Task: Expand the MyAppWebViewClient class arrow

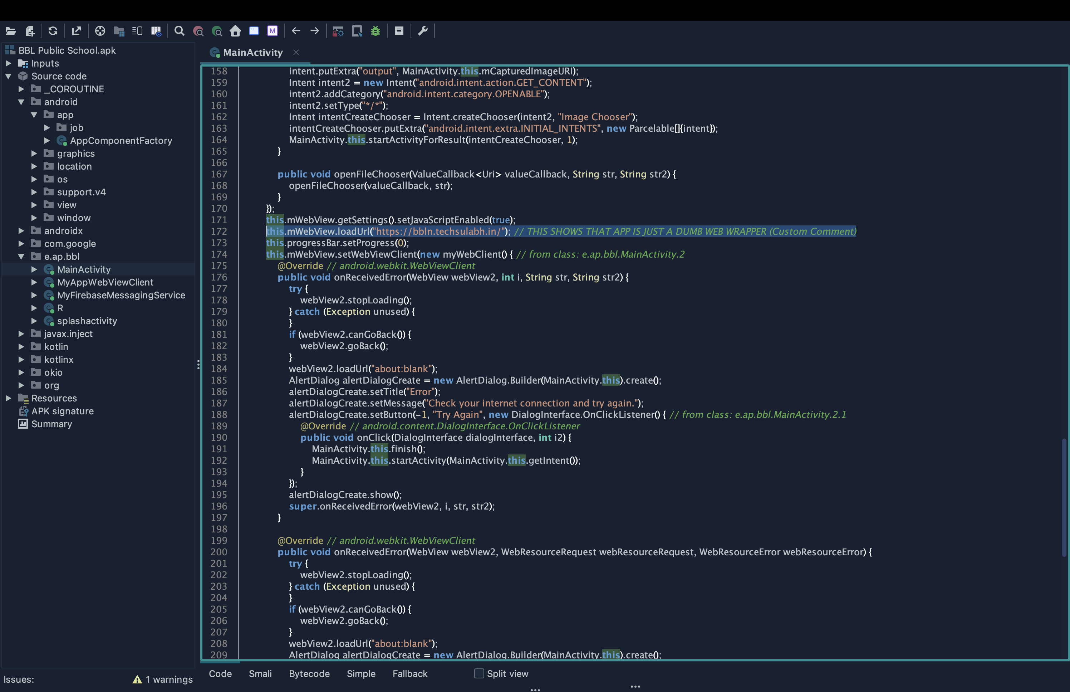Action: pyautogui.click(x=34, y=283)
